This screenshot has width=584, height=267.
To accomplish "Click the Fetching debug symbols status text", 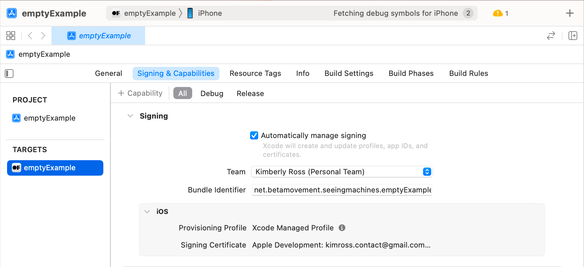I will tap(396, 13).
